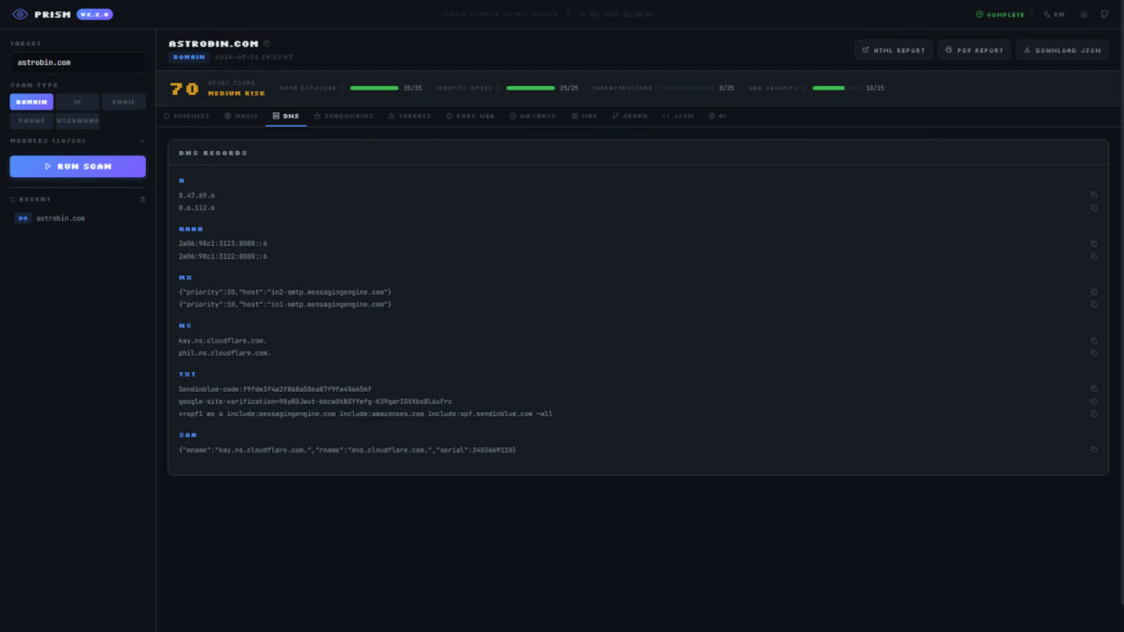
Task: Toggle light theme with sun icon
Action: [x=1084, y=14]
